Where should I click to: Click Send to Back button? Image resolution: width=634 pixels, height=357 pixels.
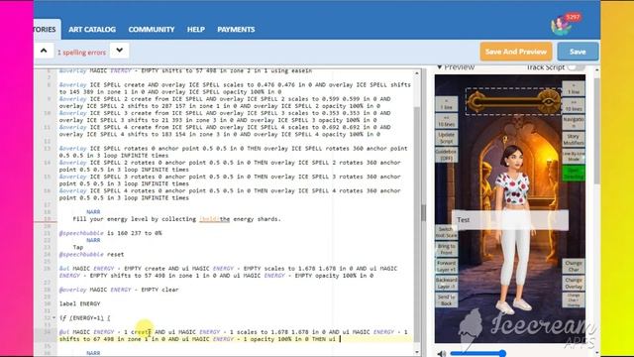pos(447,299)
